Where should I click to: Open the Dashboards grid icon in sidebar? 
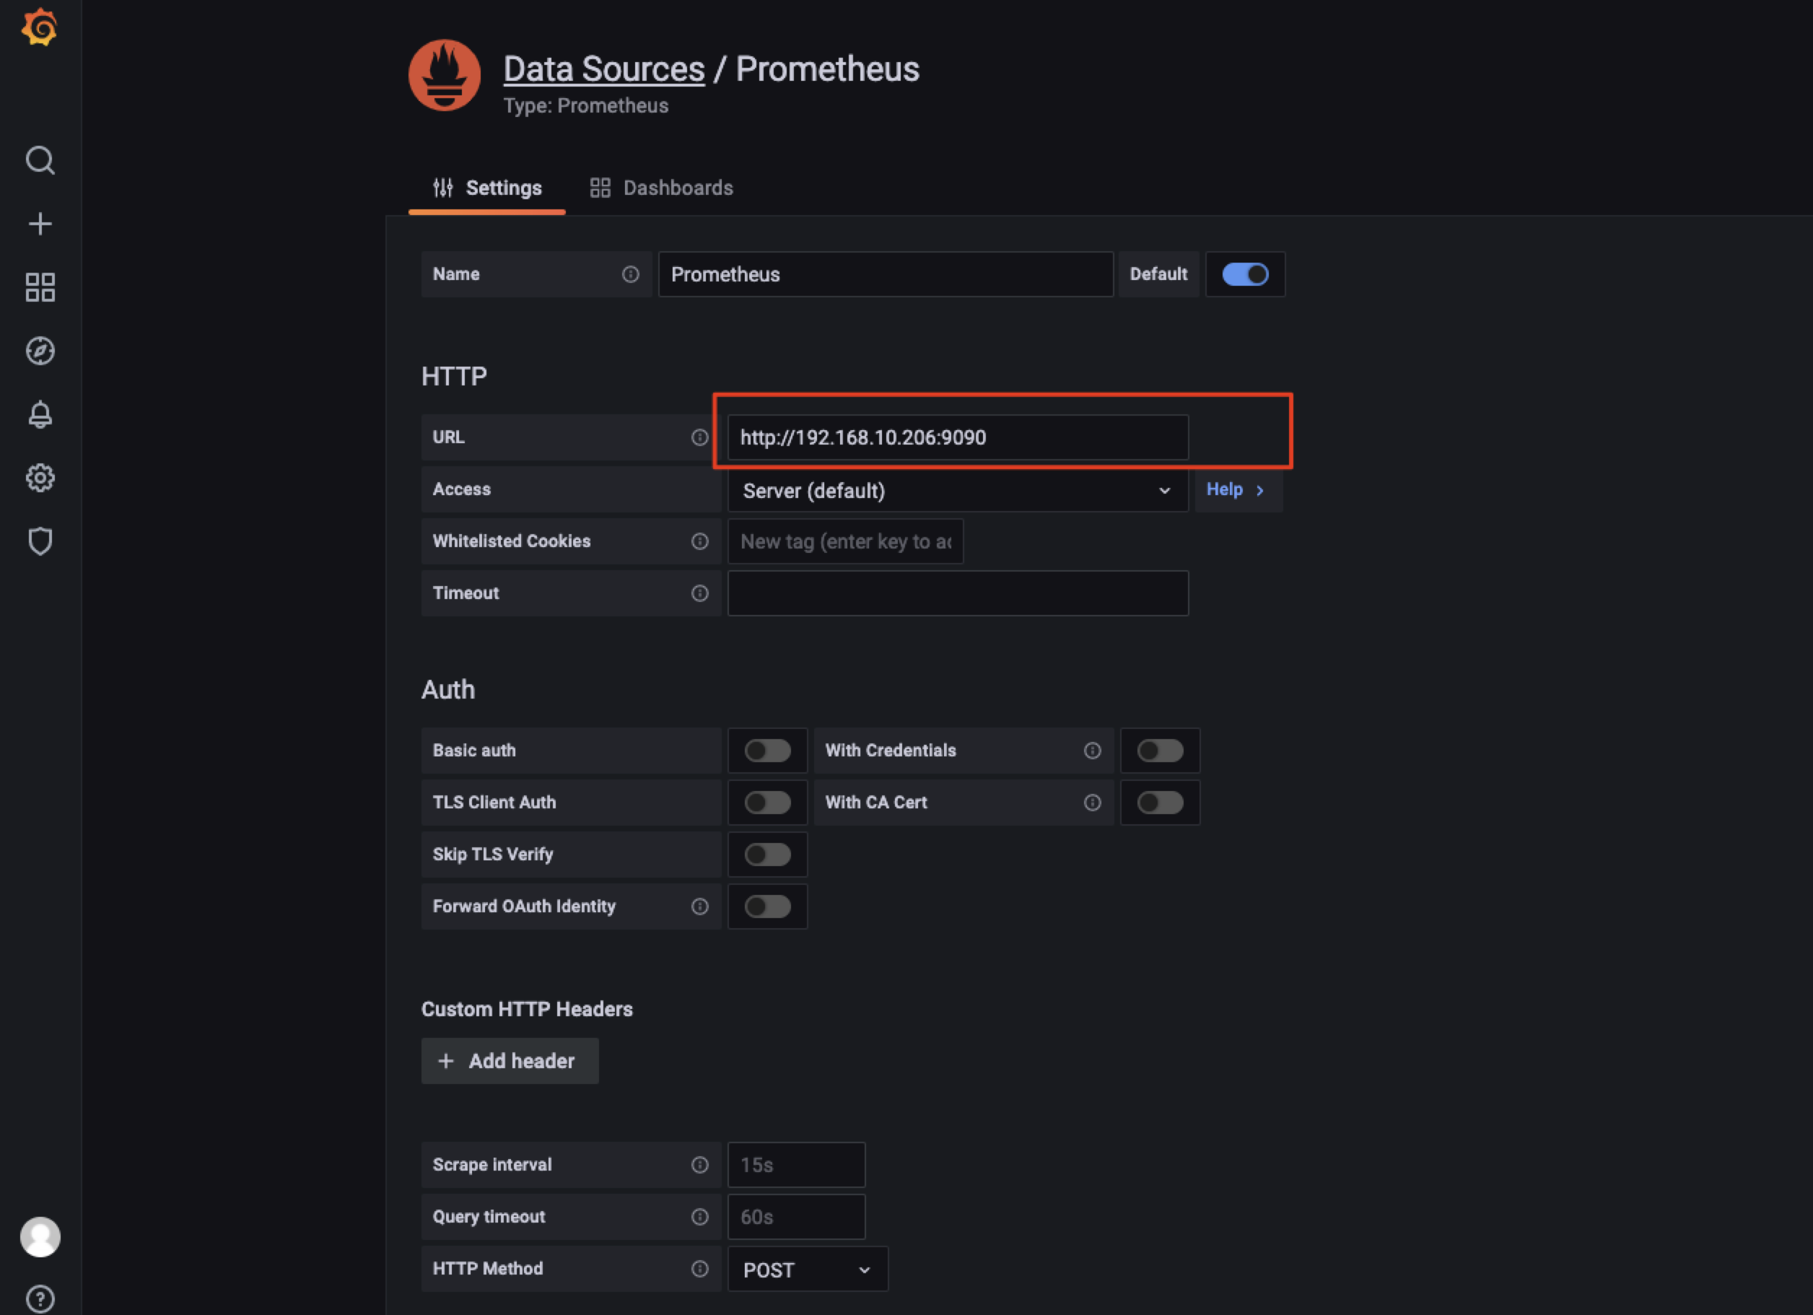(40, 287)
